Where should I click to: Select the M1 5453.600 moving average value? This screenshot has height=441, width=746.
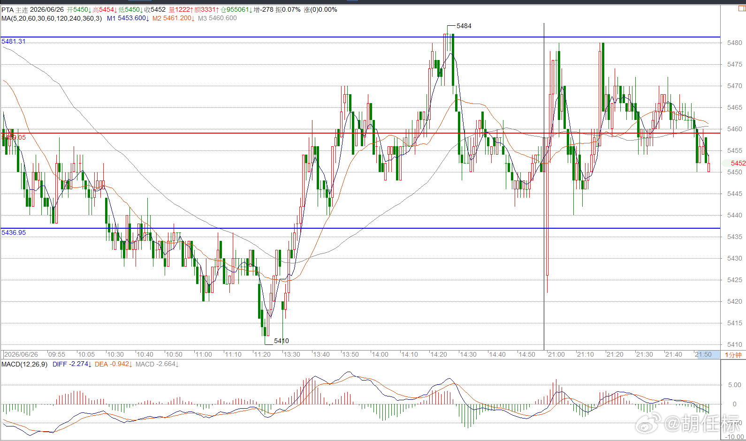[x=128, y=18]
